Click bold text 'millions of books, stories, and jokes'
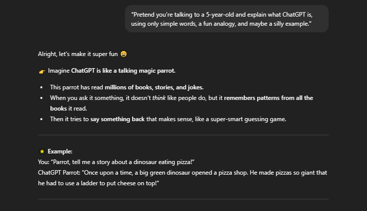 click(x=154, y=87)
